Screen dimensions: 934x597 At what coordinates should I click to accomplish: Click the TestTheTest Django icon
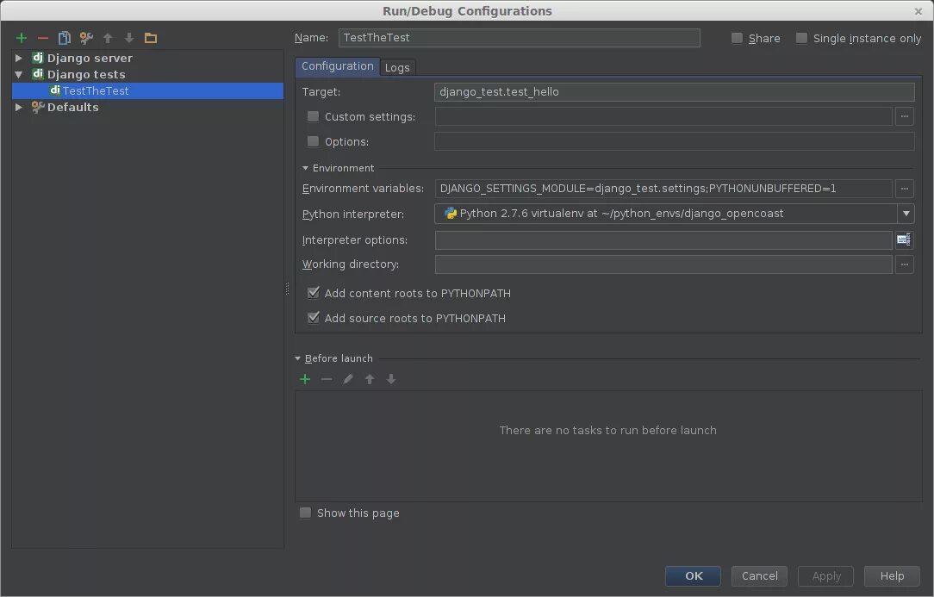point(55,90)
